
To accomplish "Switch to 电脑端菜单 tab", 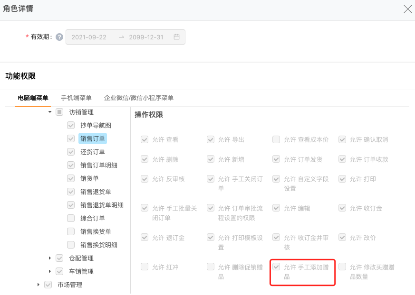I will (33, 98).
